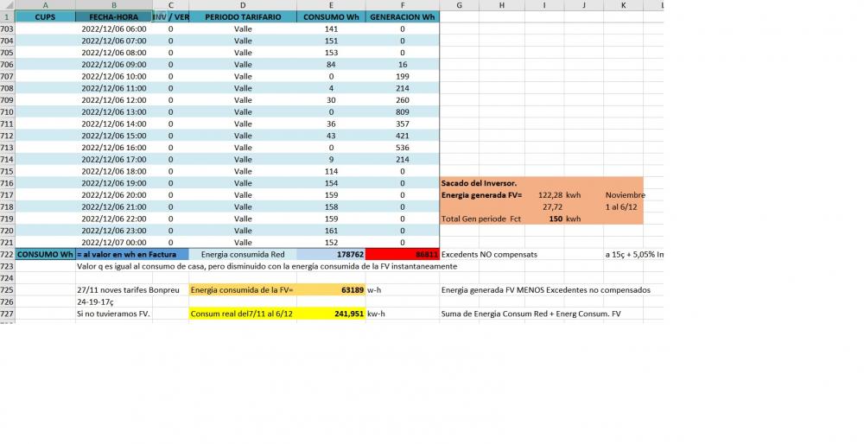Click the Noviembre cell

coord(624,195)
